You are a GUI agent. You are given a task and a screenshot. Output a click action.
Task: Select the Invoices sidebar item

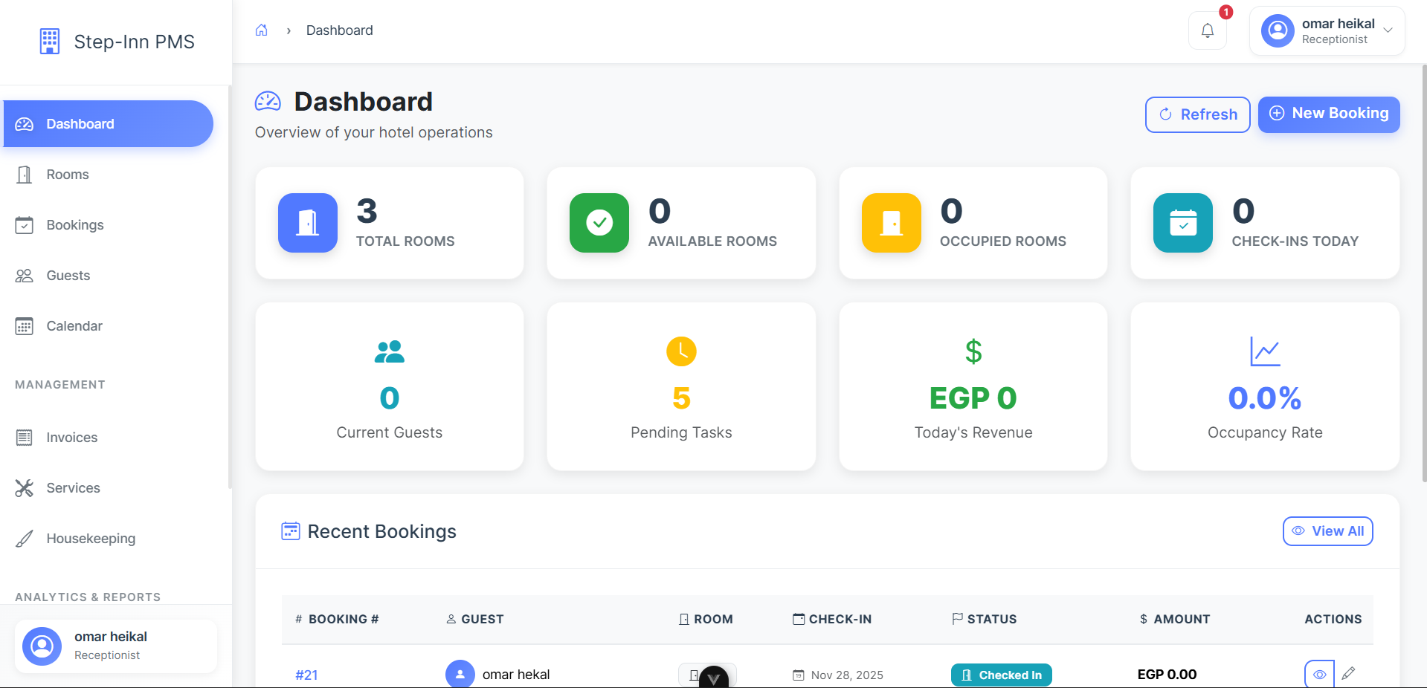pos(72,438)
